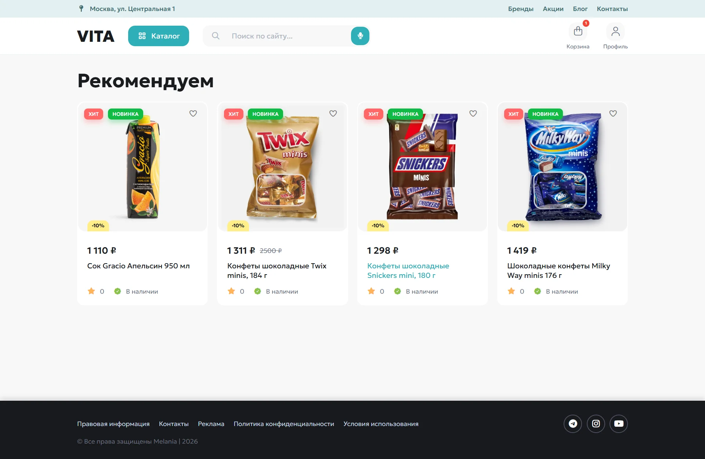Focus the Поиск по сайту search field
Screen dimensions: 705x459
286,36
